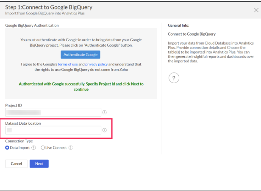
Task: Click the Connection Type label
Action: coord(19,141)
